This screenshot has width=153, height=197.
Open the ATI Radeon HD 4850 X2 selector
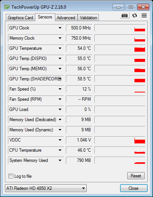tap(46, 188)
